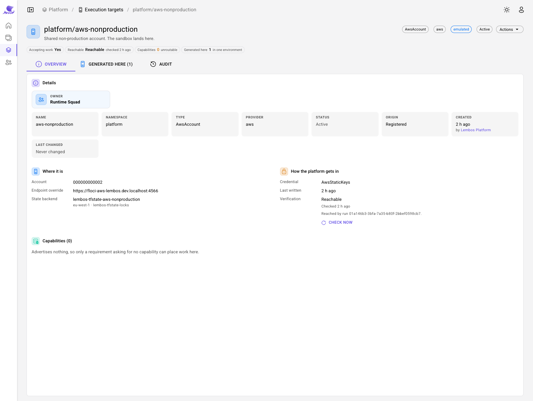
Task: Click the Accepting work Yes pill
Action: [45, 50]
